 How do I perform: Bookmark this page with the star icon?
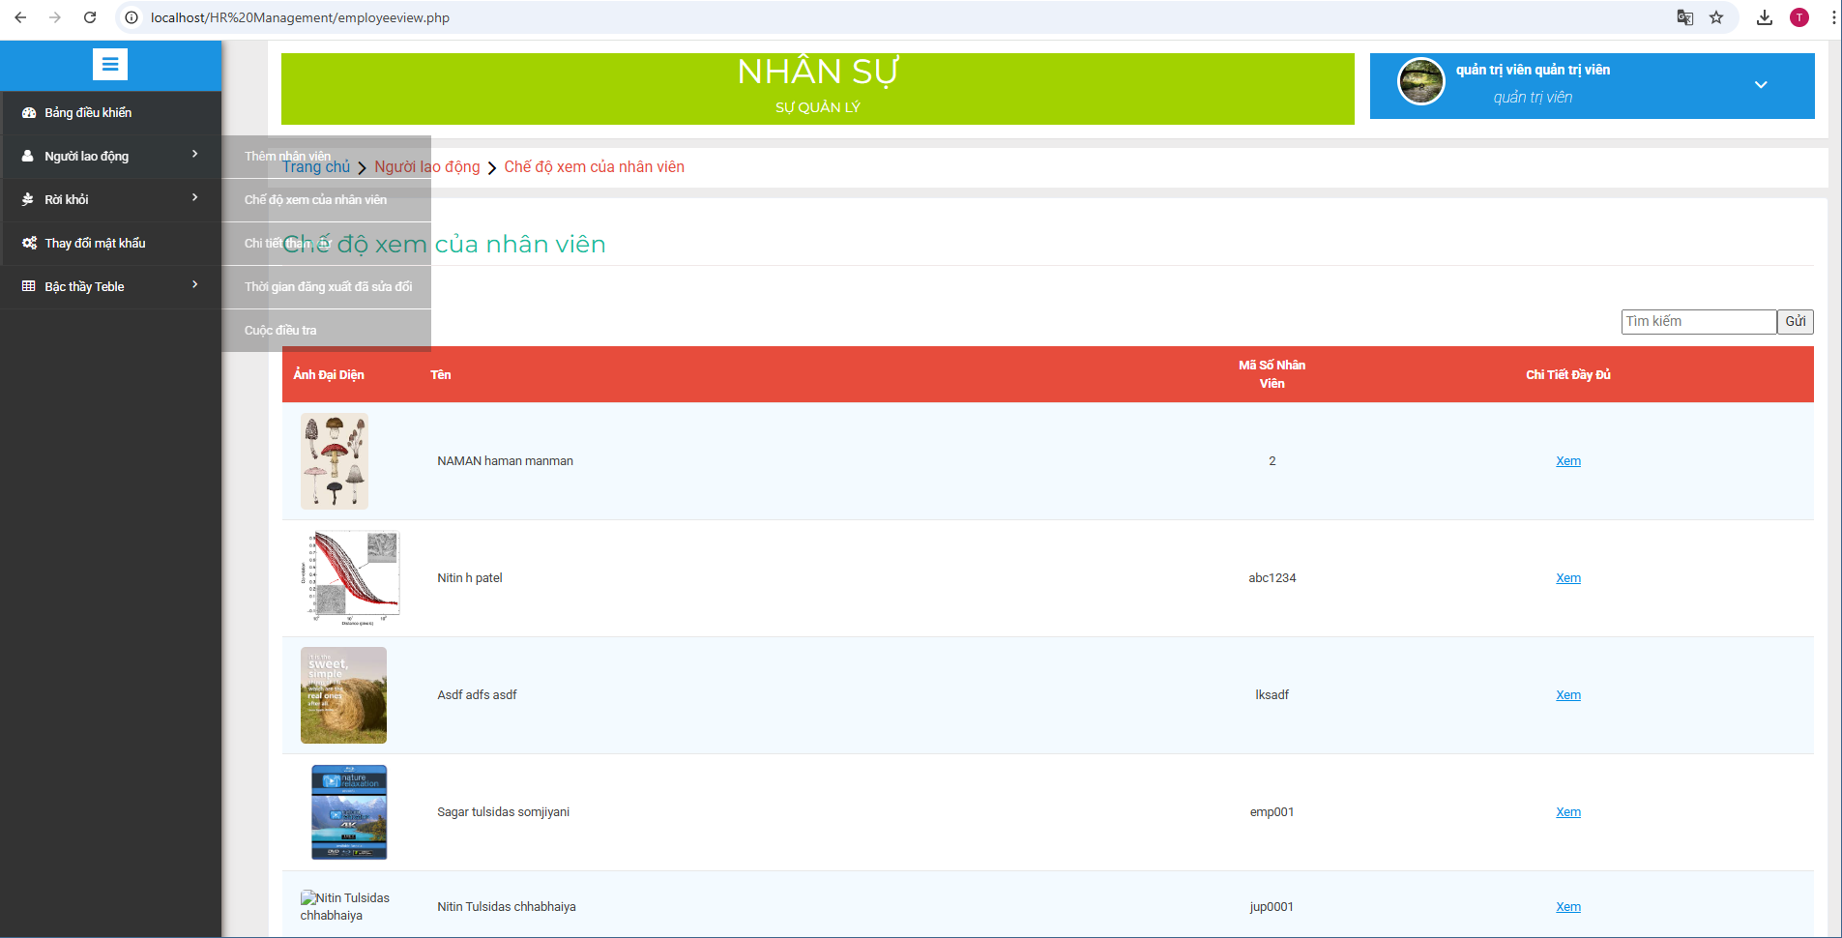[x=1716, y=17]
